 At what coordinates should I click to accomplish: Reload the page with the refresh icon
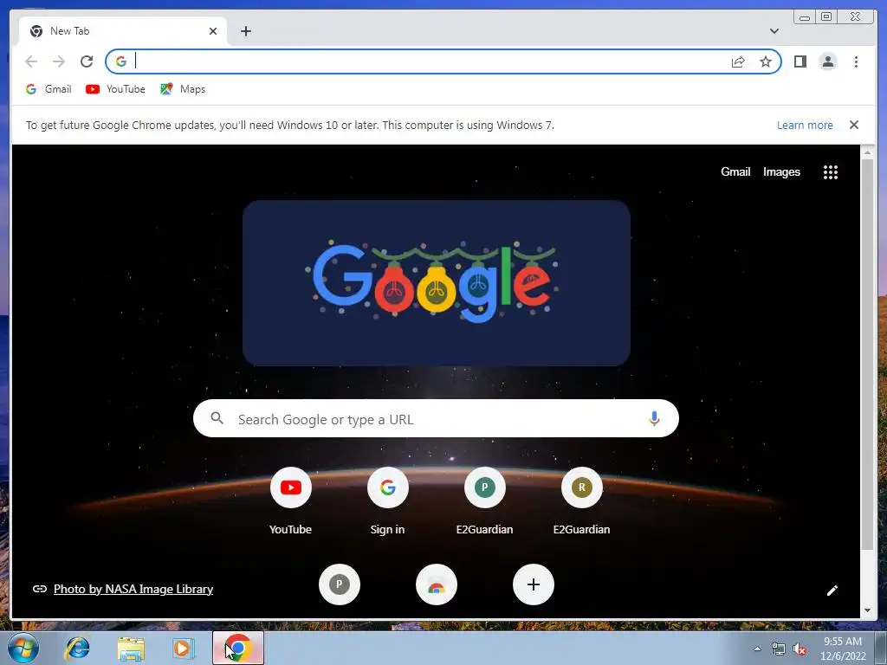tap(87, 61)
